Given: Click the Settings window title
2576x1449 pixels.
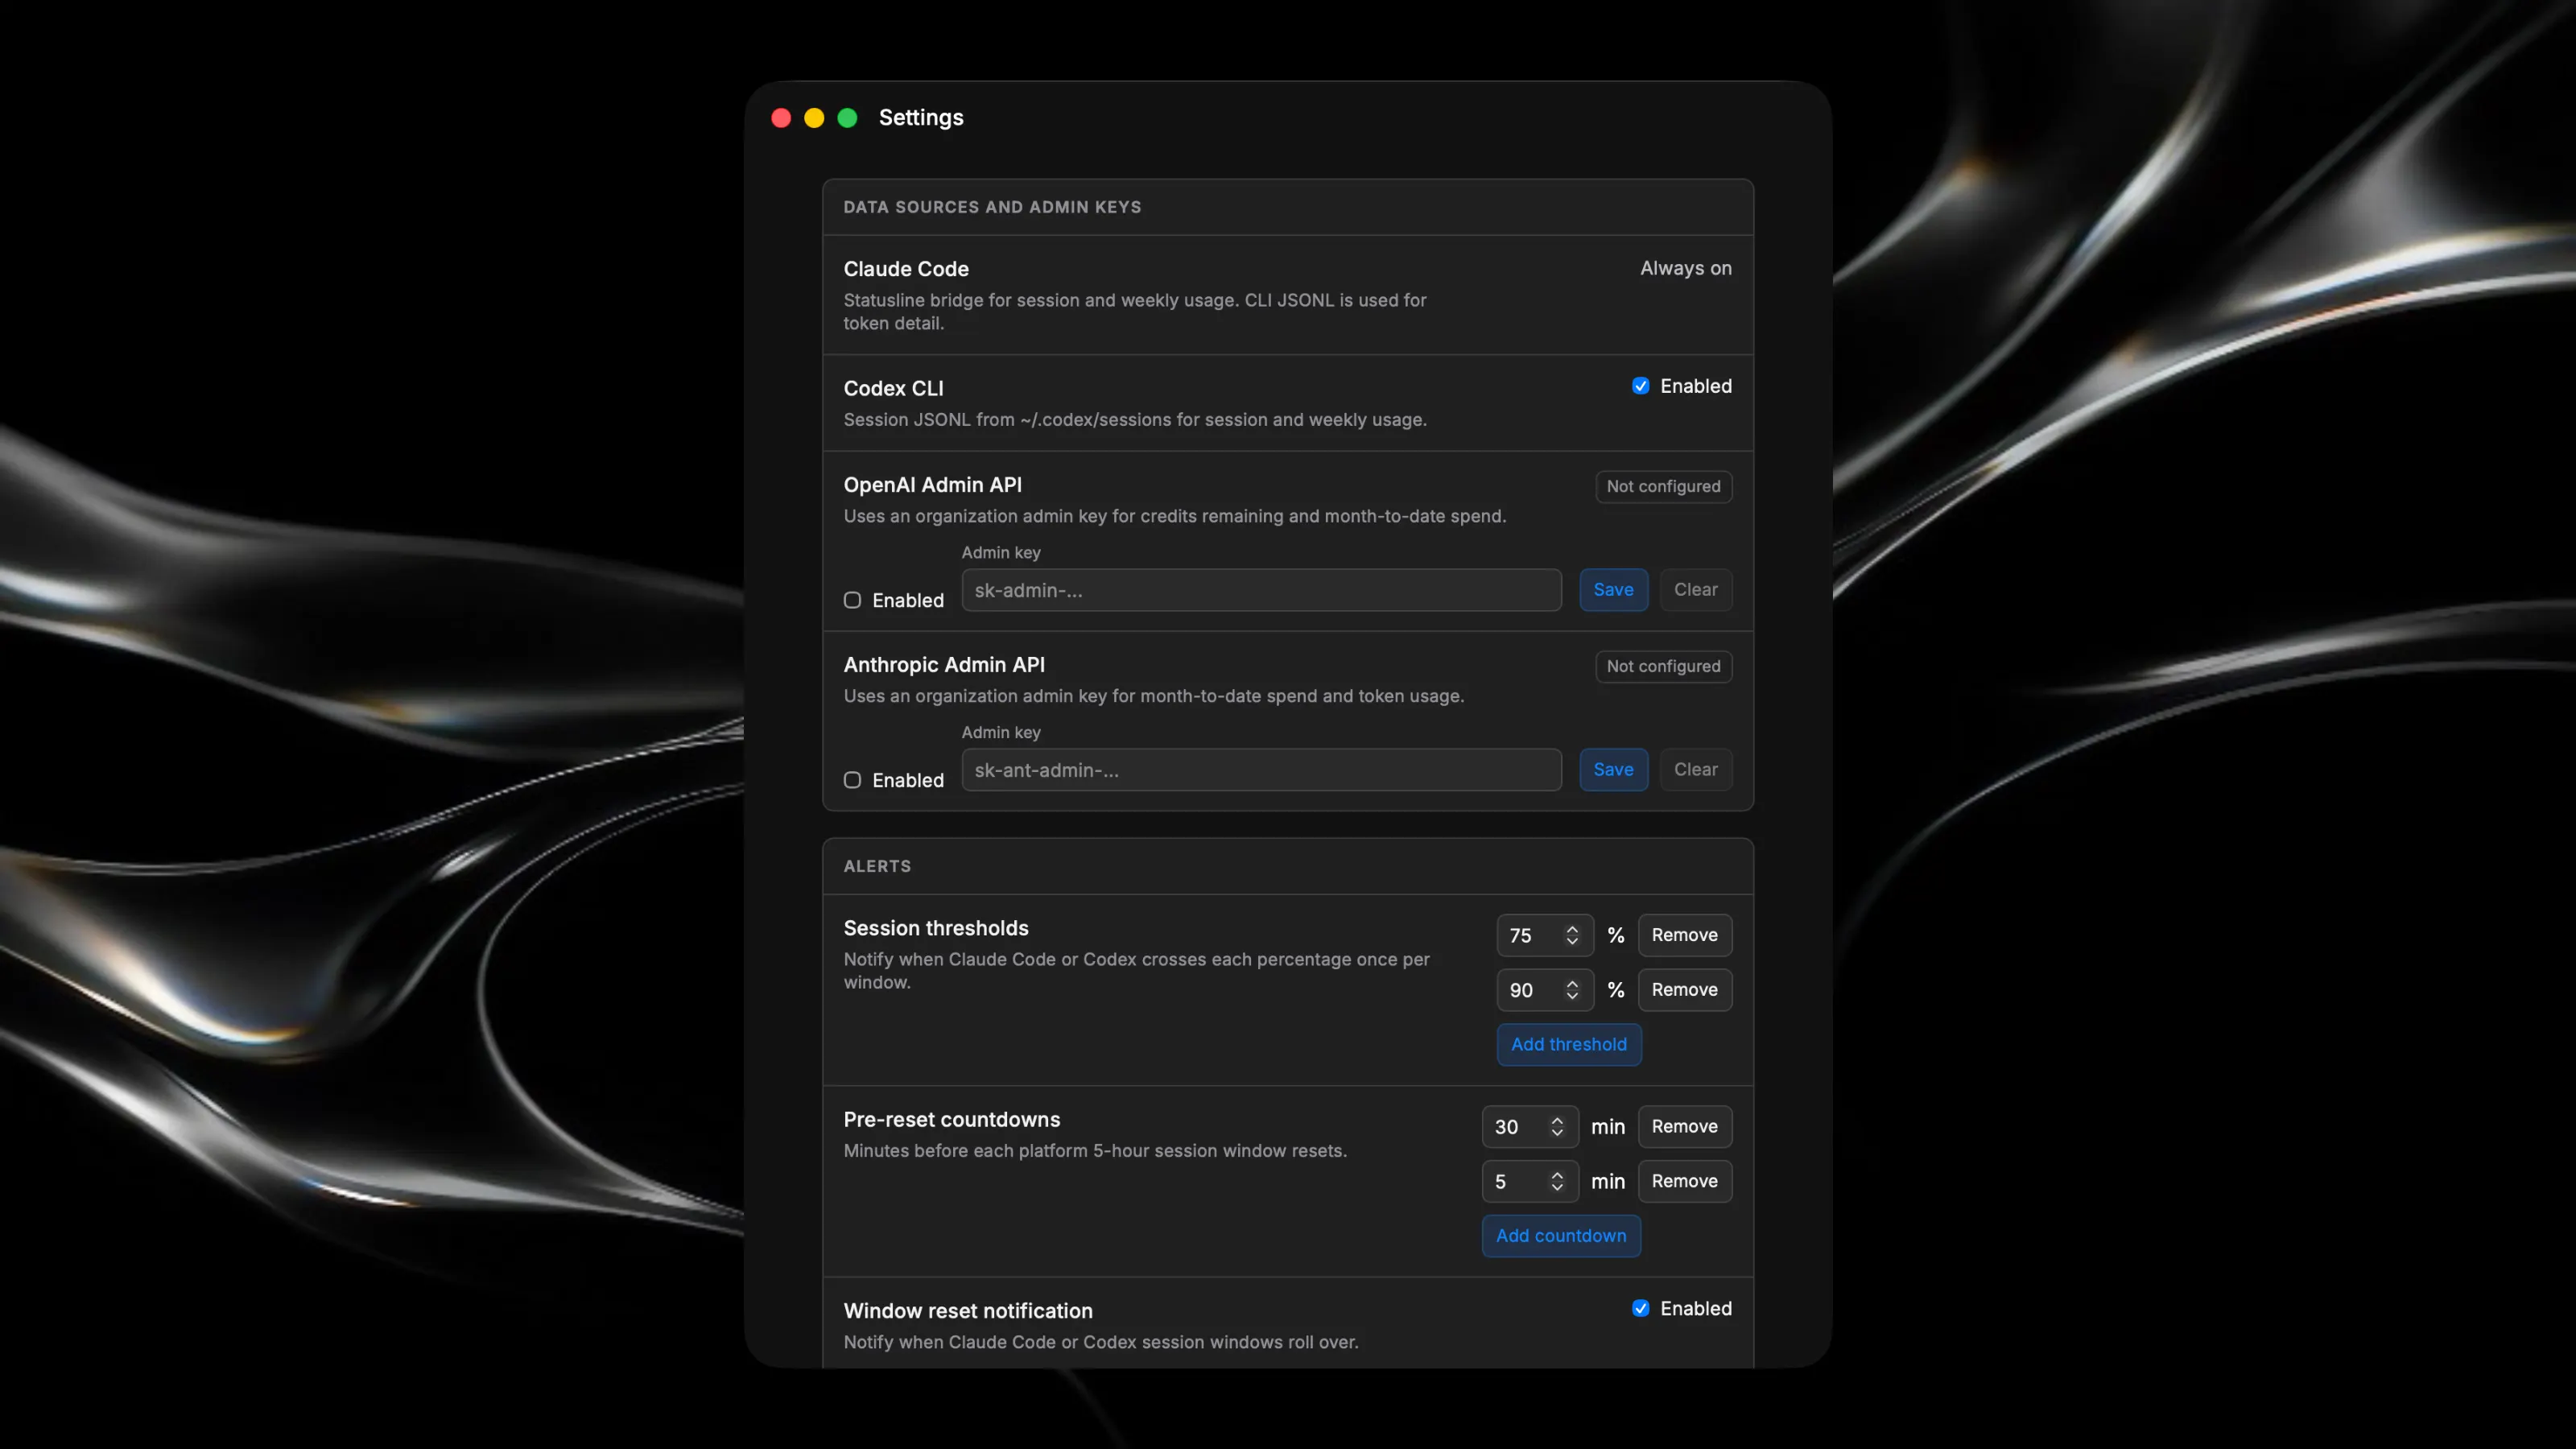Looking at the screenshot, I should click(x=920, y=117).
